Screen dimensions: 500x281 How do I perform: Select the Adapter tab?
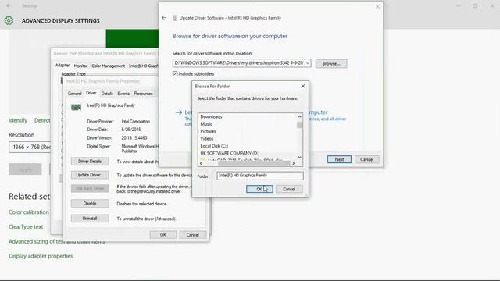coord(62,65)
